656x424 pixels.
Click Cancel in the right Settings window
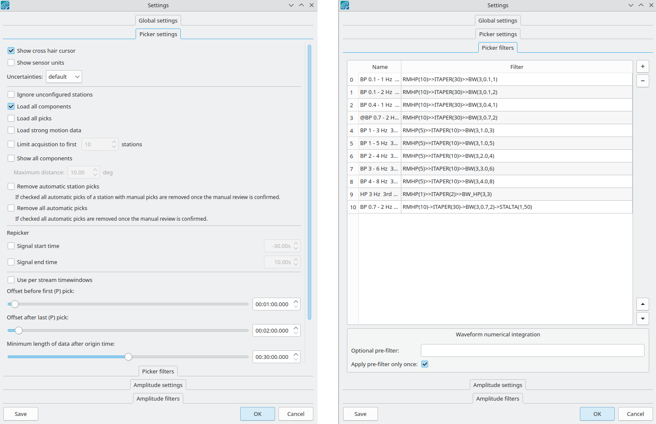coord(635,414)
